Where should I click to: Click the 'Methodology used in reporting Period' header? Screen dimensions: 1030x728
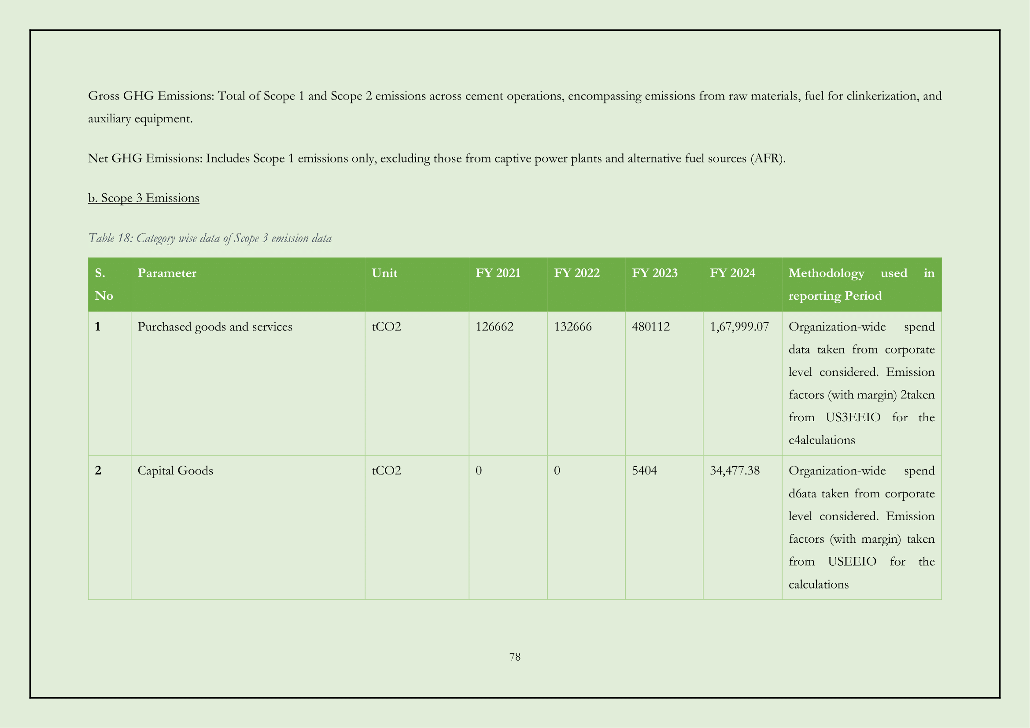tap(861, 284)
